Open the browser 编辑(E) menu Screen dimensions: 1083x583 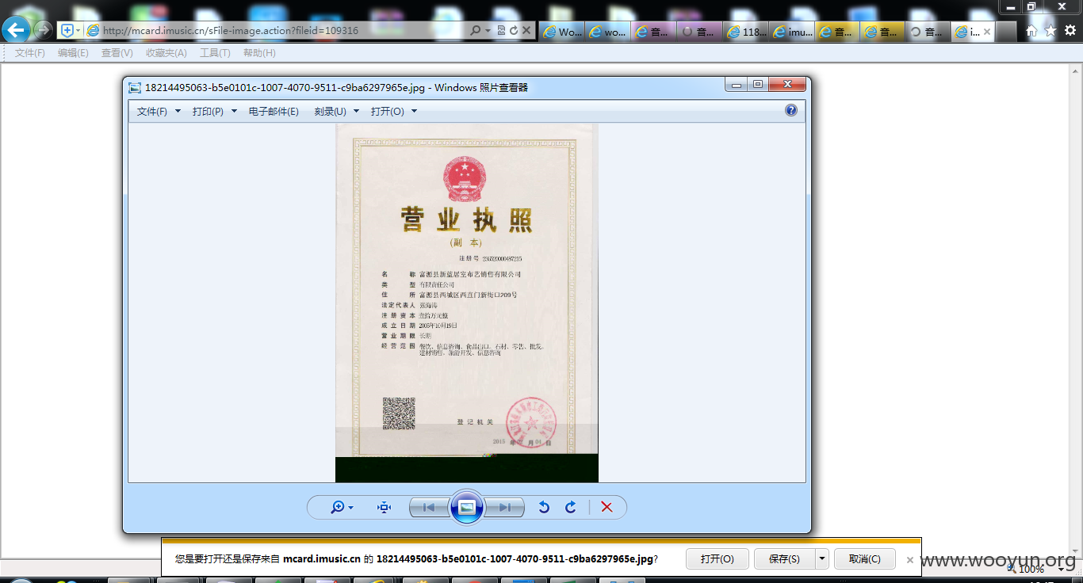click(73, 53)
